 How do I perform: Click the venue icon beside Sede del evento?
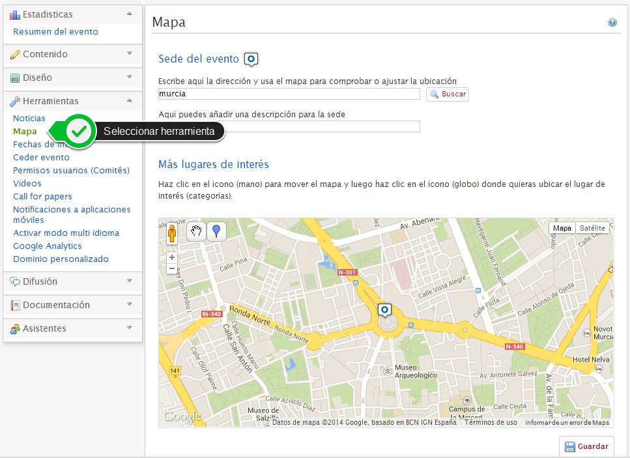tap(251, 59)
